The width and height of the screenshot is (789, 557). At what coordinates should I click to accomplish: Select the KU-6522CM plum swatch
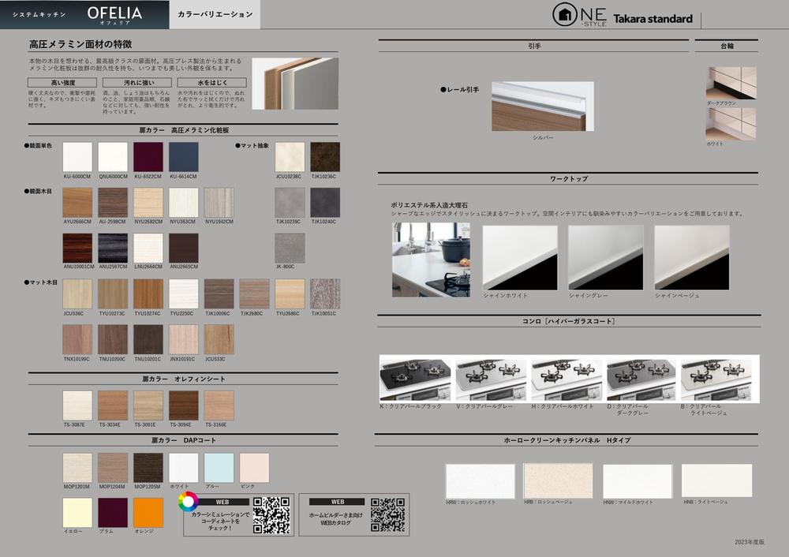click(x=148, y=157)
